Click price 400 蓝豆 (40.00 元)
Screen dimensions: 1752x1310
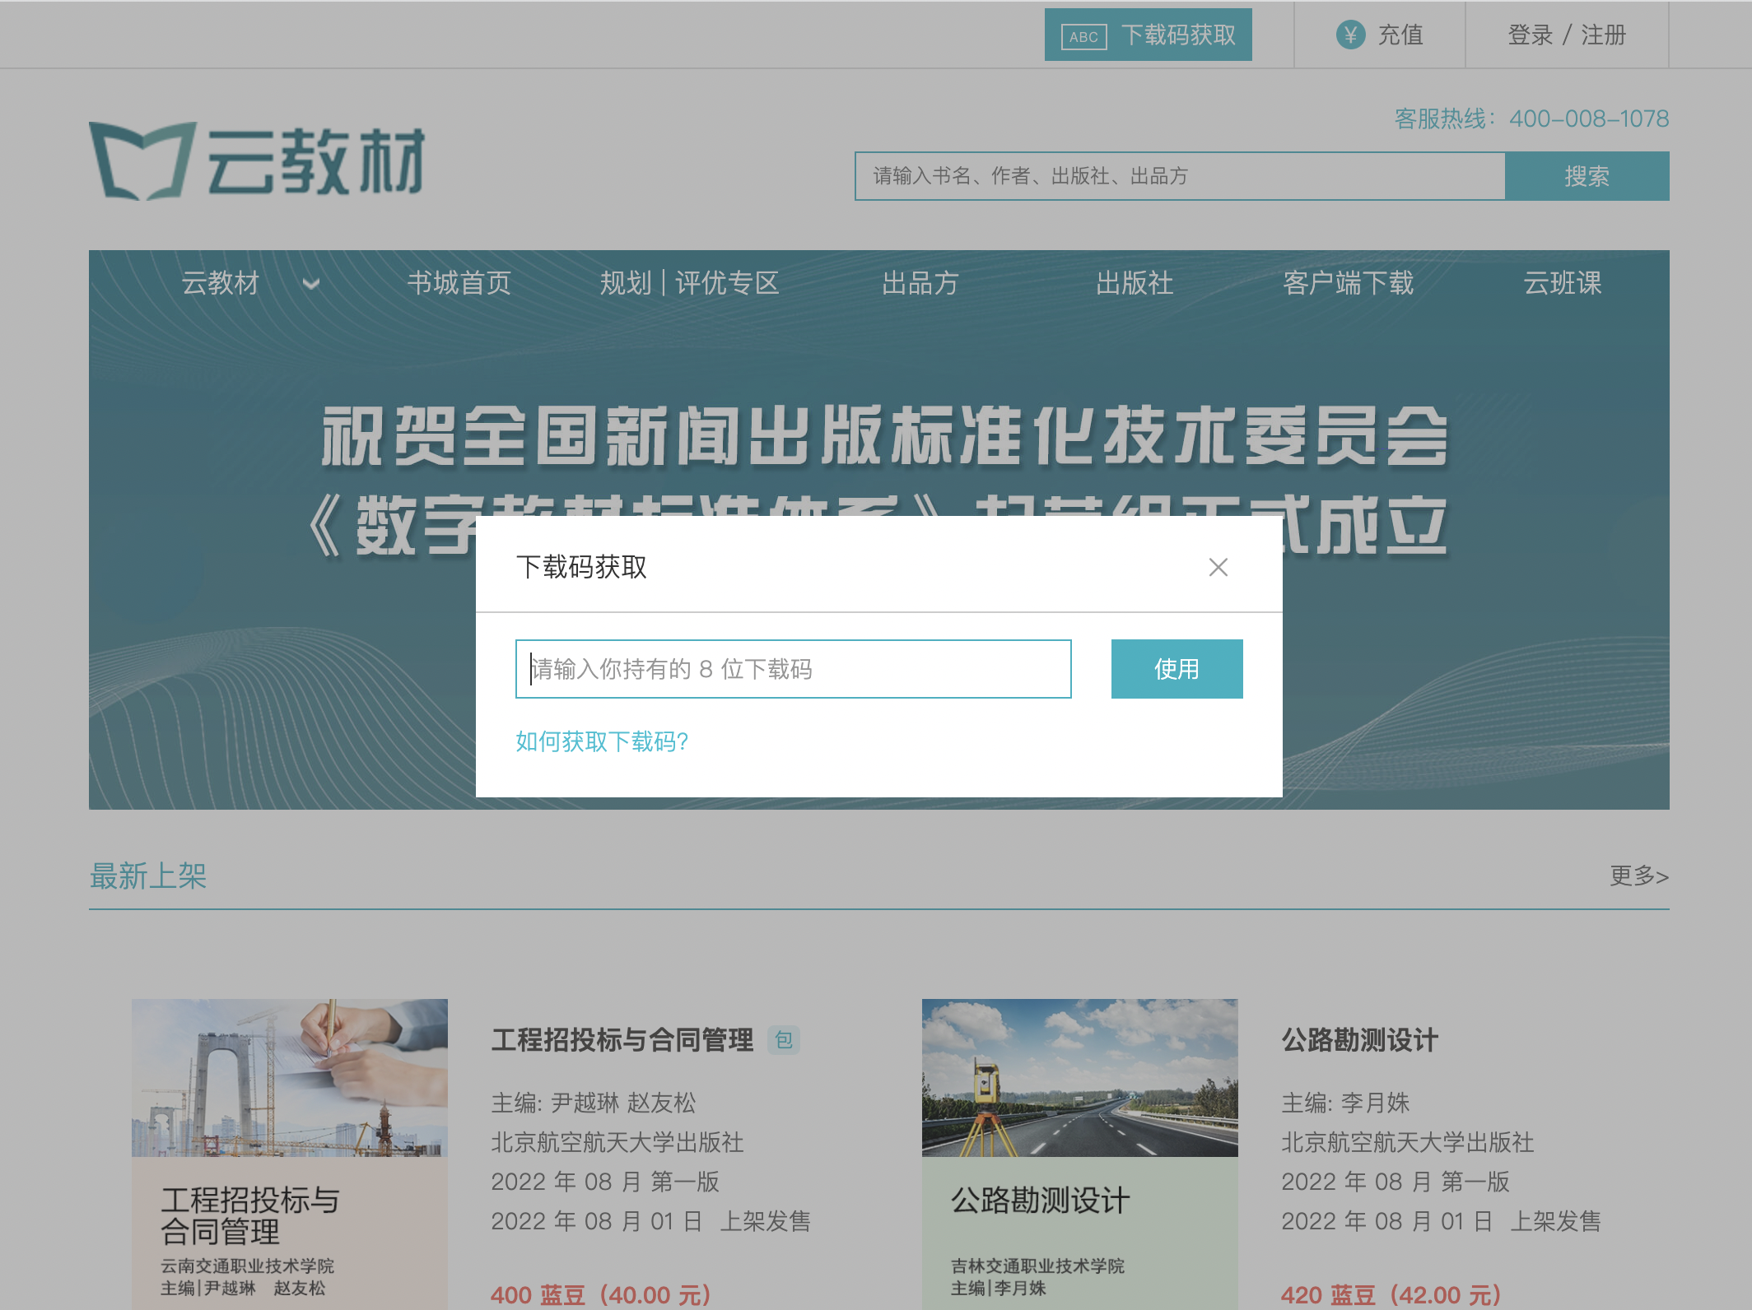pyautogui.click(x=601, y=1295)
